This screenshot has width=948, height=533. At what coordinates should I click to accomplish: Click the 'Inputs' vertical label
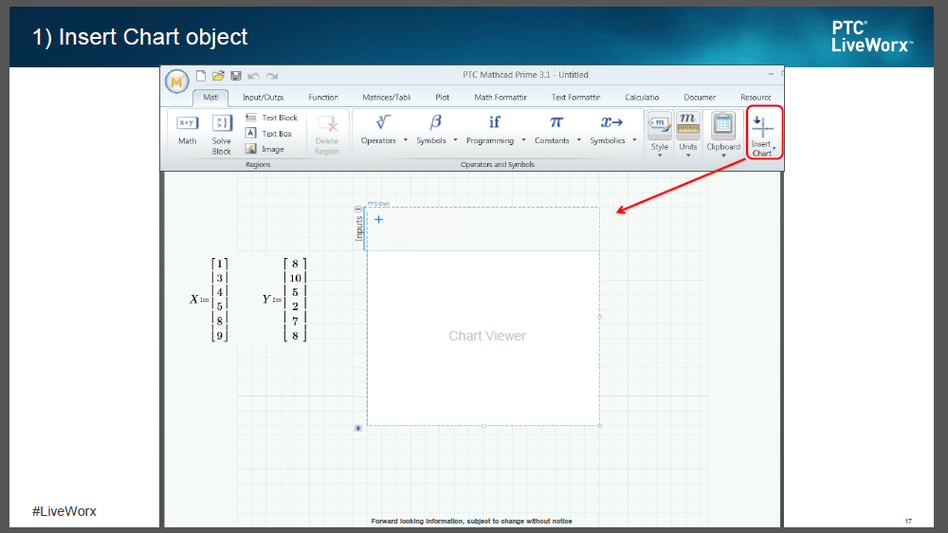(358, 229)
